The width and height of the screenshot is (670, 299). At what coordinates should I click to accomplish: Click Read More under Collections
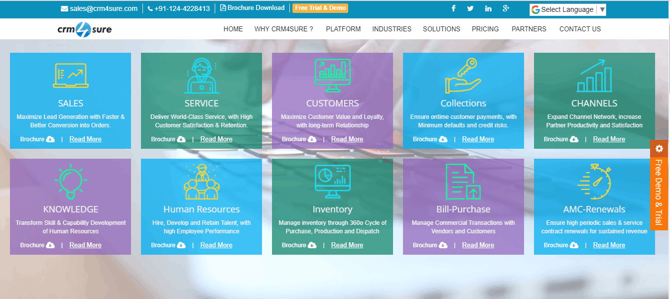click(x=478, y=139)
